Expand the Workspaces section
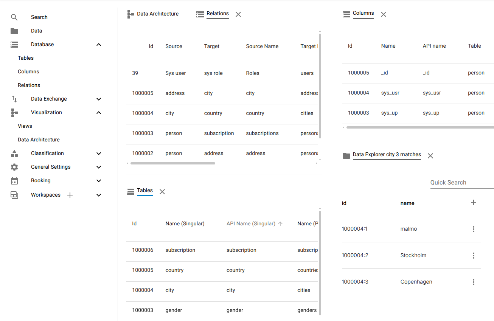494x321 pixels. click(98, 195)
